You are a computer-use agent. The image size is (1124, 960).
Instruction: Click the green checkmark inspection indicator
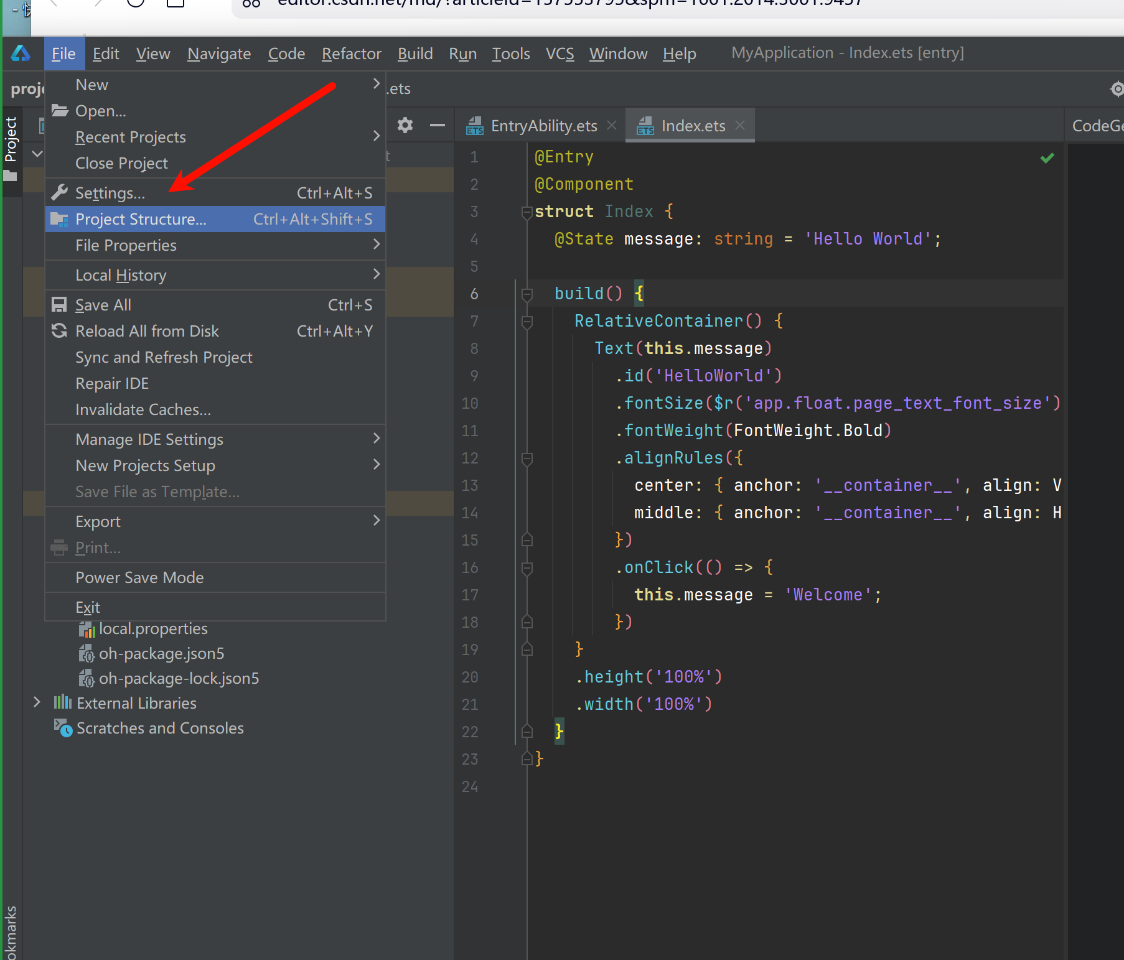(x=1047, y=158)
